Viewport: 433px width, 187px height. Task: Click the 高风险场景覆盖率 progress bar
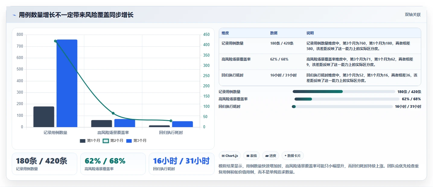pos(347,99)
